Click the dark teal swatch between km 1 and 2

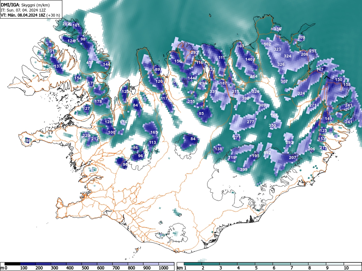coord(193,264)
